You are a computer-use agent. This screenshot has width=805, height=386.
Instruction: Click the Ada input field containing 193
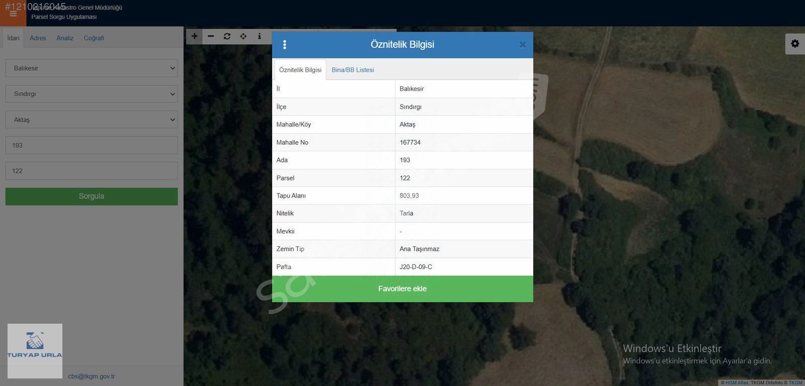(x=92, y=145)
